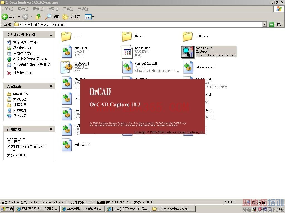Click the Search (搜索) toolbar button
This screenshot has height=213, width=285.
point(52,17)
